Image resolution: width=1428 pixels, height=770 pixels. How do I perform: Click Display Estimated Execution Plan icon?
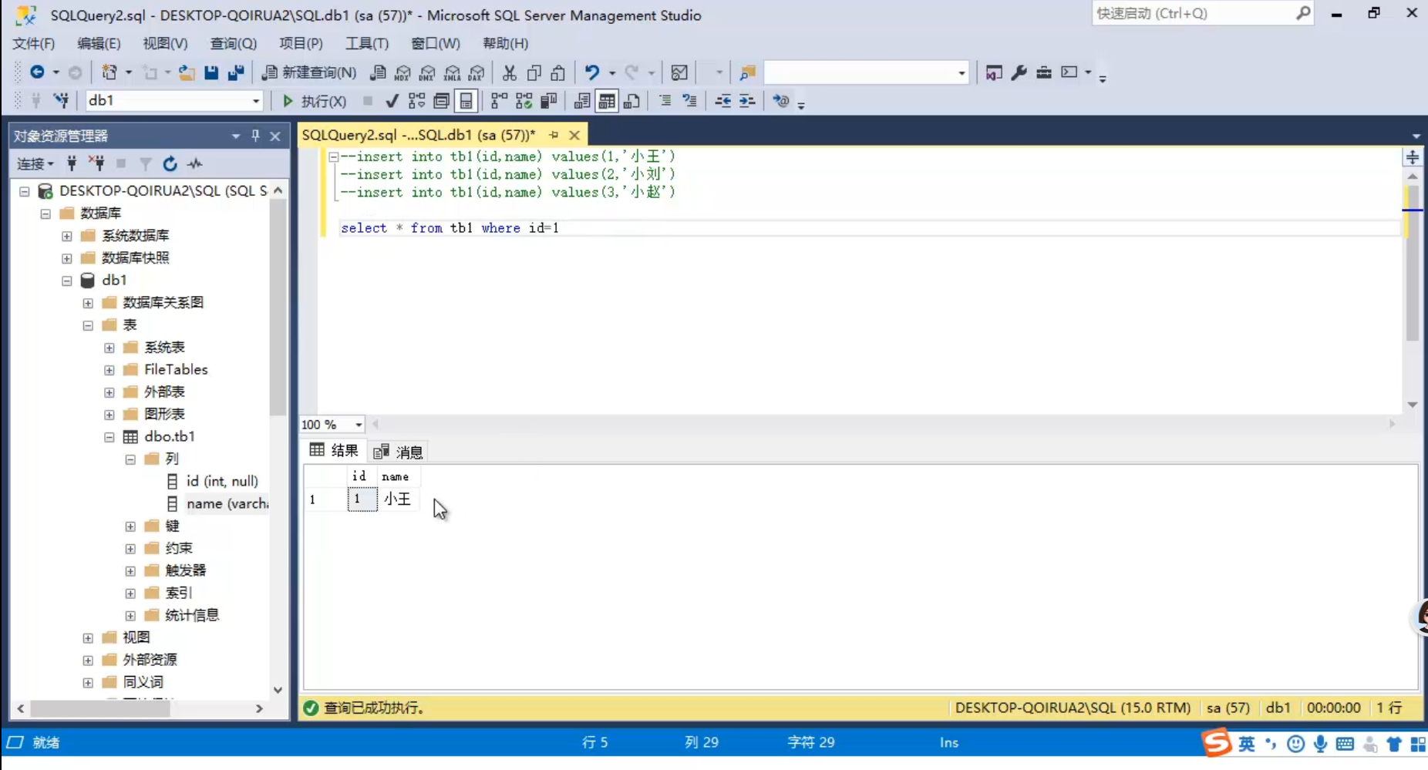416,101
